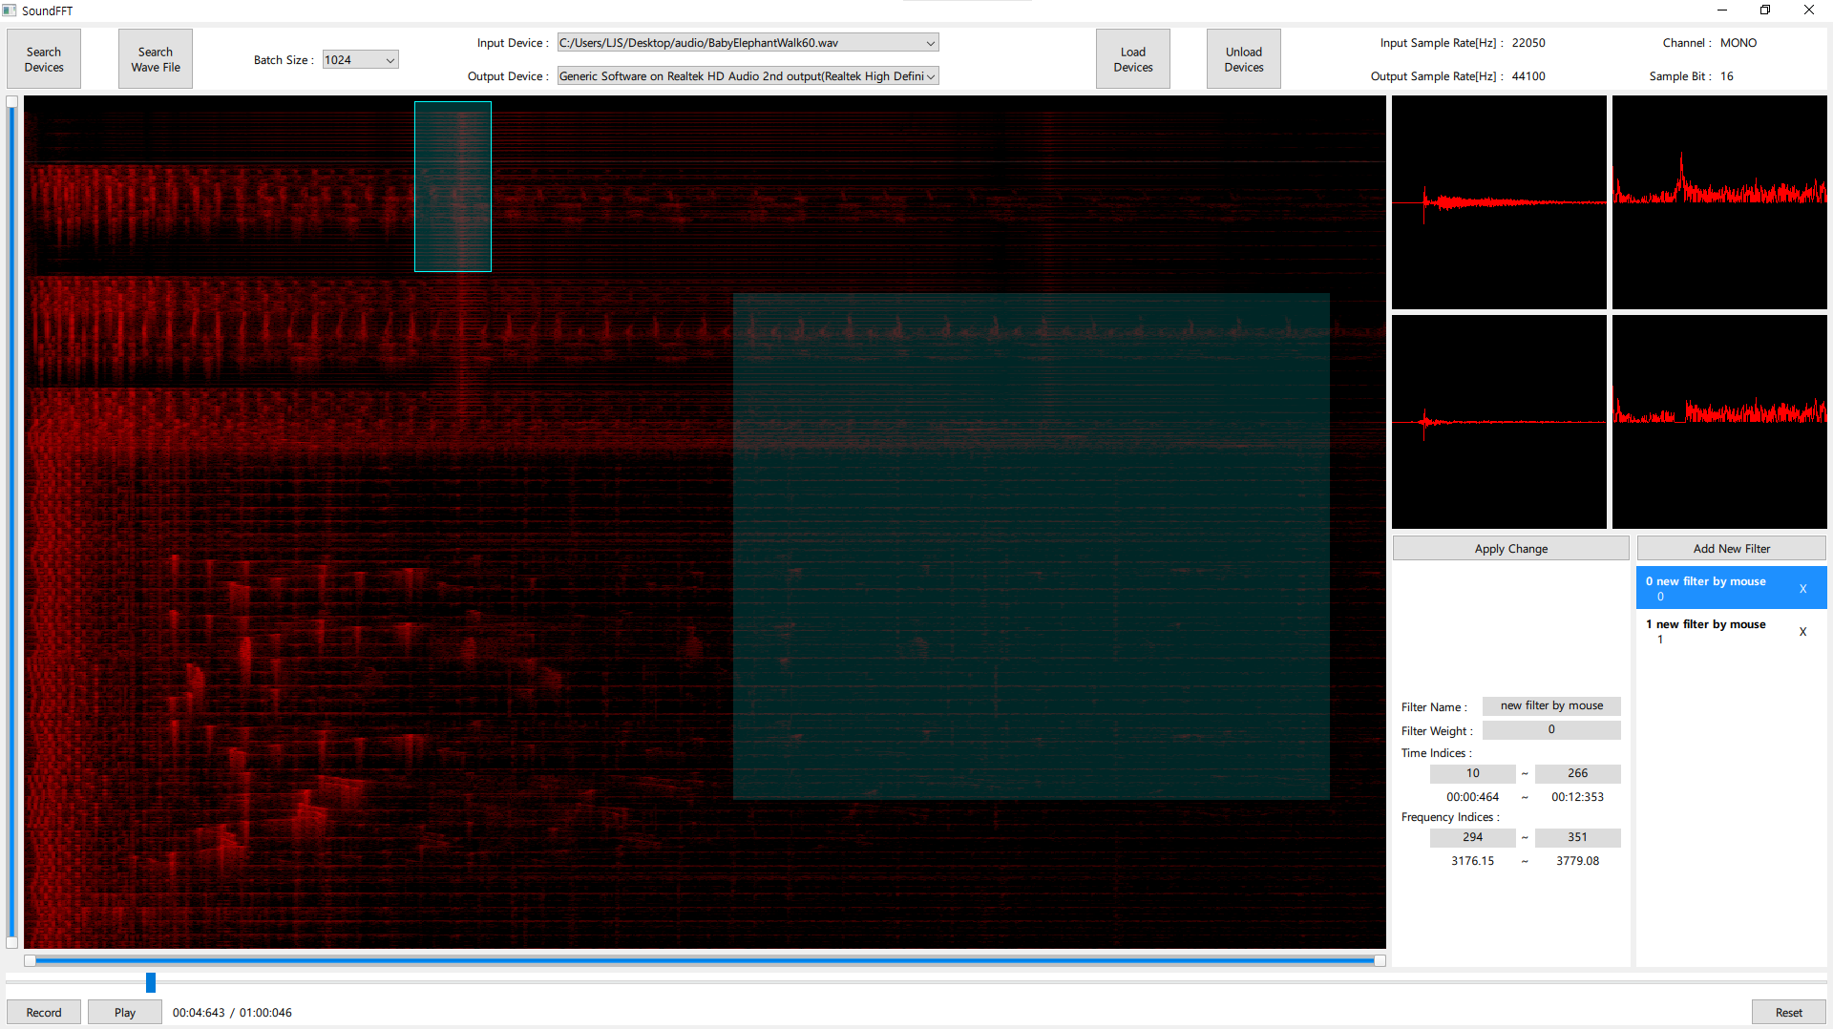Image resolution: width=1833 pixels, height=1029 pixels.
Task: Click the Filter Weight input field
Action: pos(1551,730)
